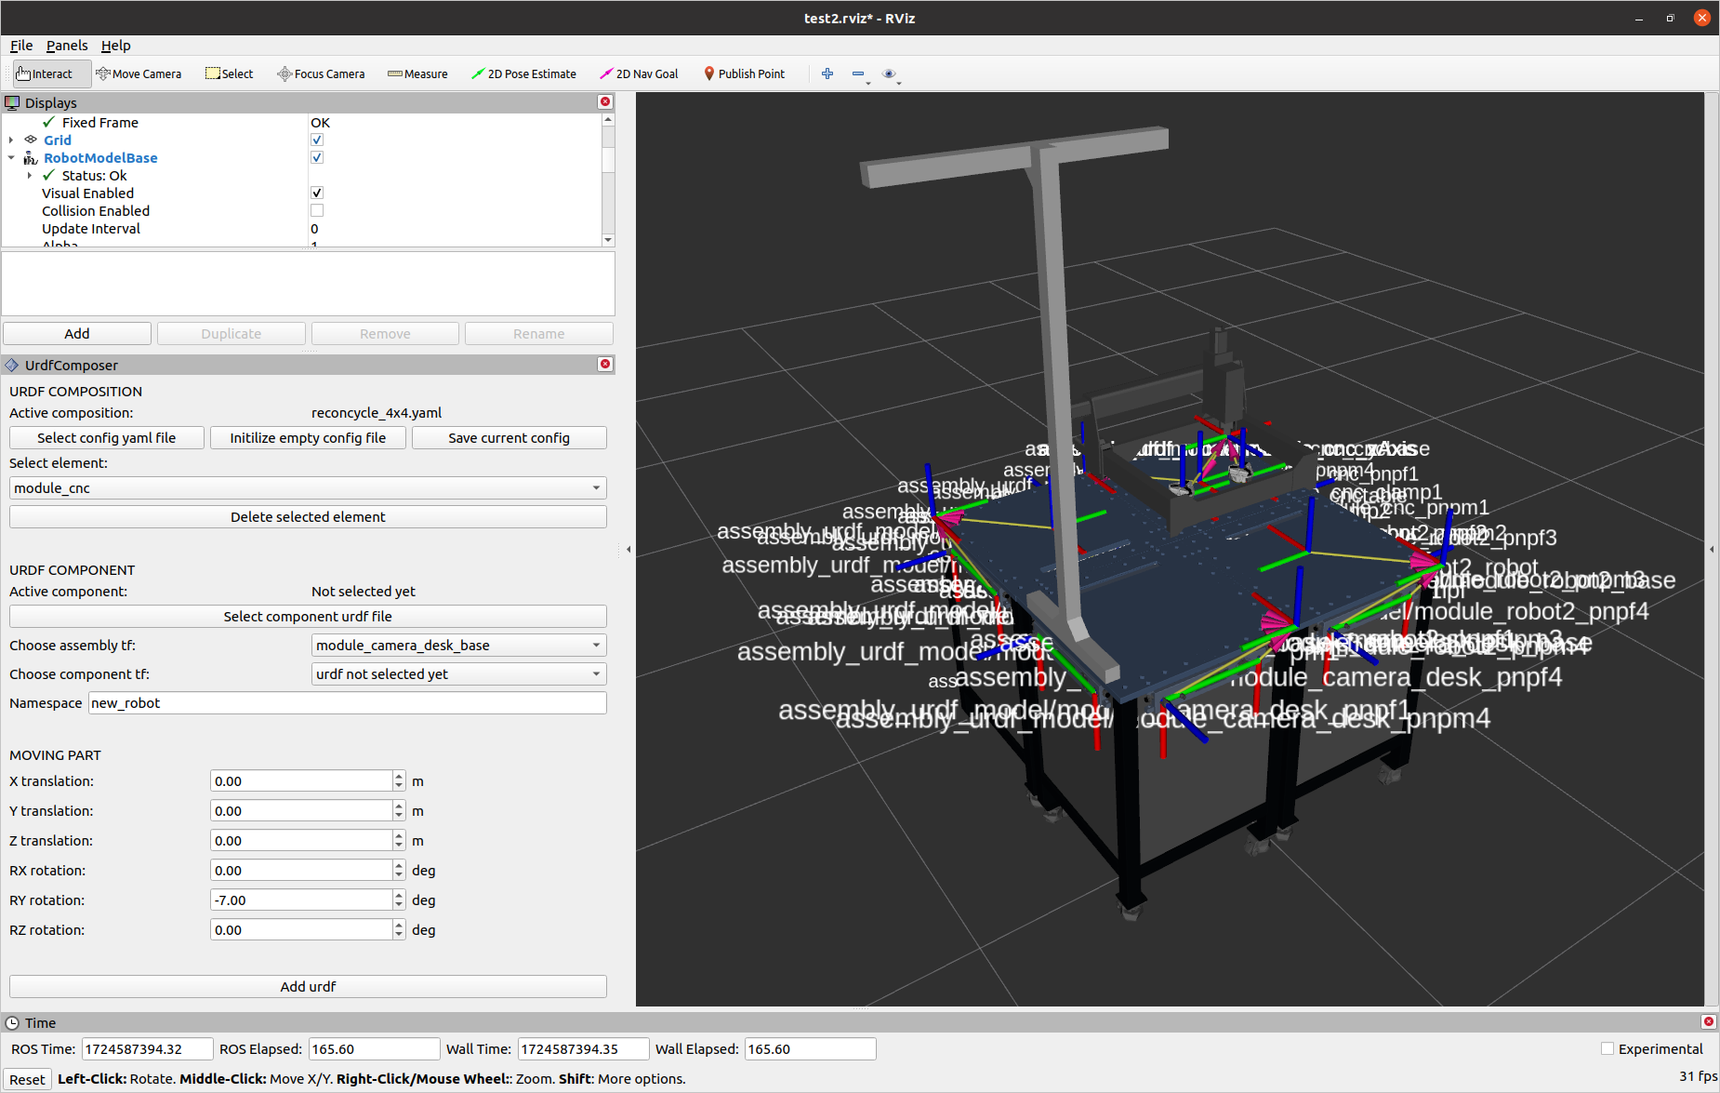1720x1093 pixels.
Task: Click the Displays panel monitor icon
Action: (x=12, y=102)
